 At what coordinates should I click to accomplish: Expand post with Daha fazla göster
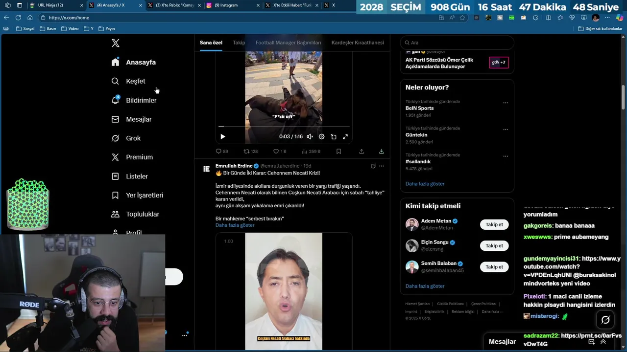coord(235,225)
